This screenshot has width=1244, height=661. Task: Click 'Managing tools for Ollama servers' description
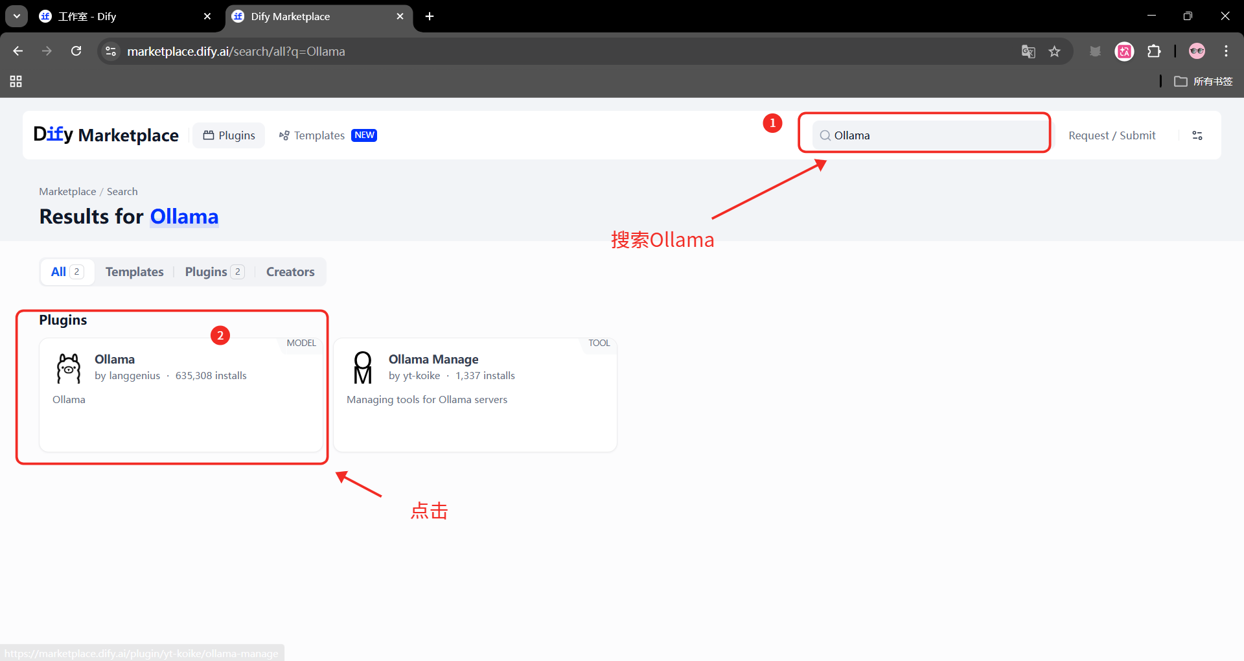[427, 400]
